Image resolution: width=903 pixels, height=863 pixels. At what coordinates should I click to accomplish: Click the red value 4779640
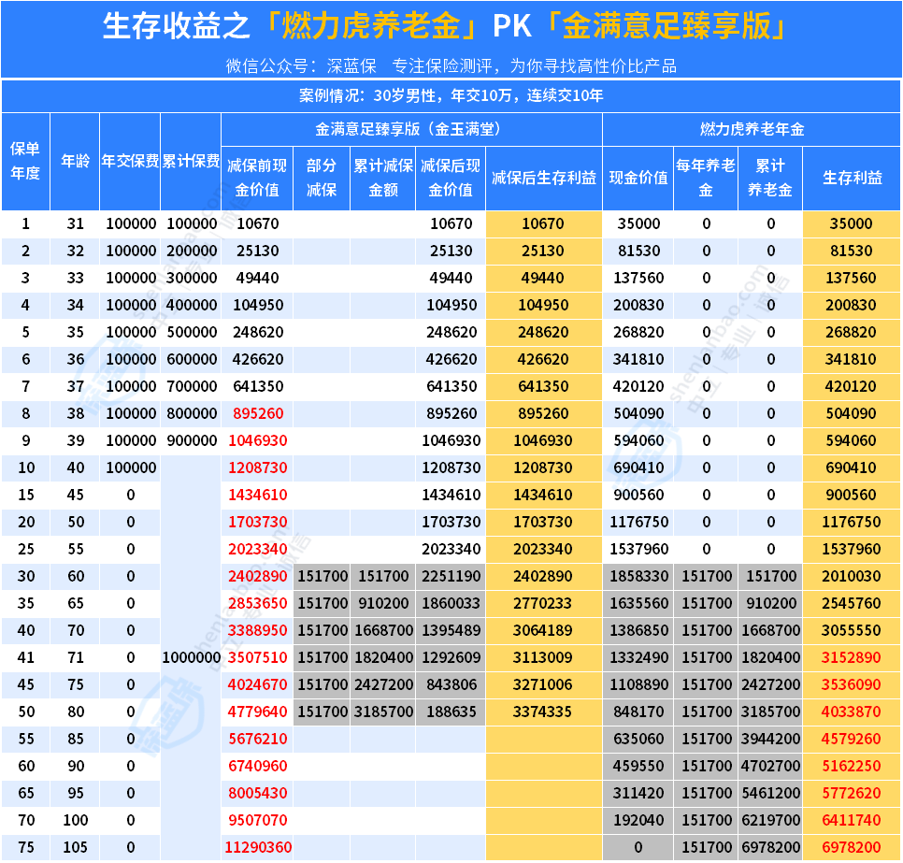(x=257, y=712)
